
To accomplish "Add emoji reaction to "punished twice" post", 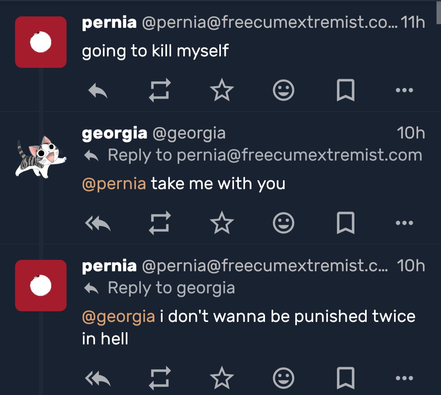I will pyautogui.click(x=283, y=379).
